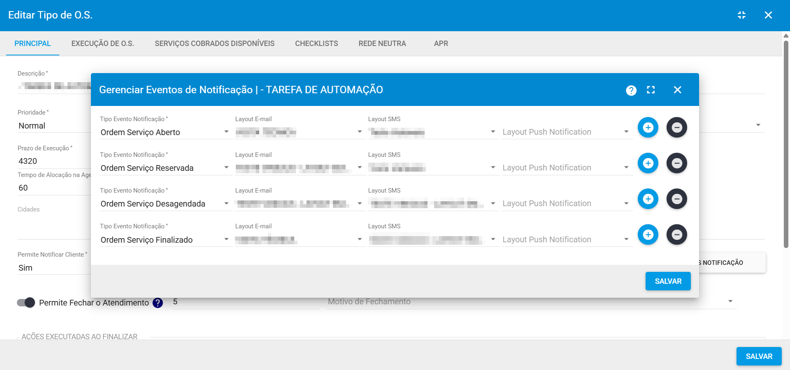Click SALVAR at the bottom right
Image resolution: width=790 pixels, height=370 pixels.
tap(759, 356)
